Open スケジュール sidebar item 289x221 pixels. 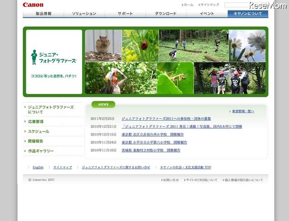tap(38, 132)
